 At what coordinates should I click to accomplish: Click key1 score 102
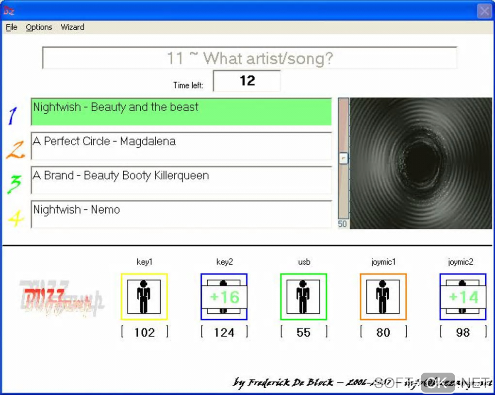(x=145, y=332)
